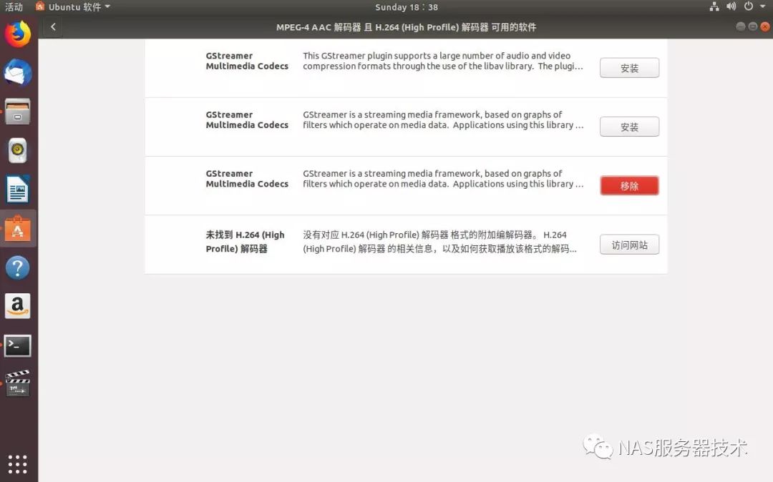Minimize the Ubuntu Software window
The width and height of the screenshot is (773, 482).
pos(741,26)
